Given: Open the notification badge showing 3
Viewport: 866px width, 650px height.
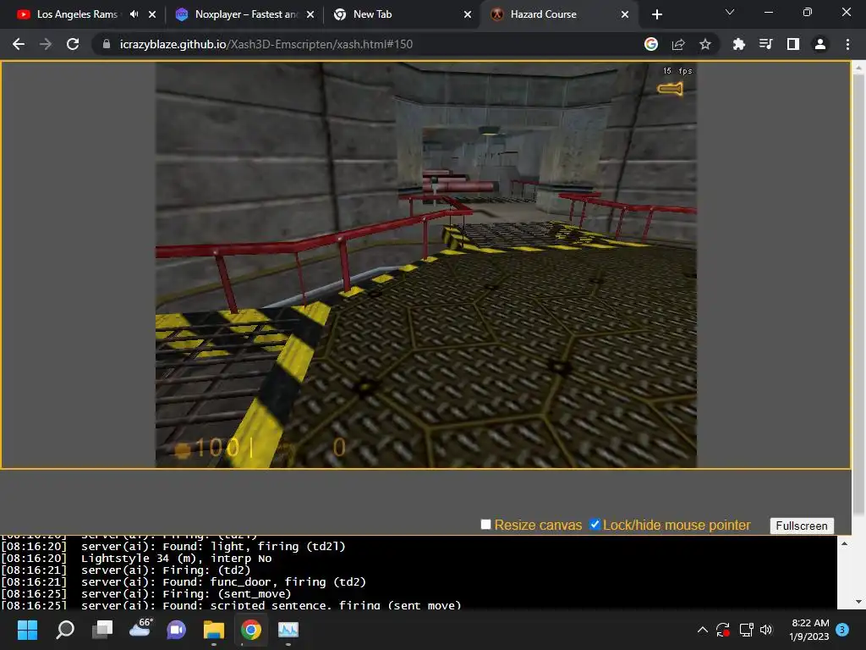Looking at the screenshot, I should click(842, 630).
